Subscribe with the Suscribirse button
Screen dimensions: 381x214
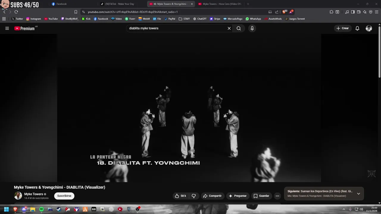click(x=64, y=196)
